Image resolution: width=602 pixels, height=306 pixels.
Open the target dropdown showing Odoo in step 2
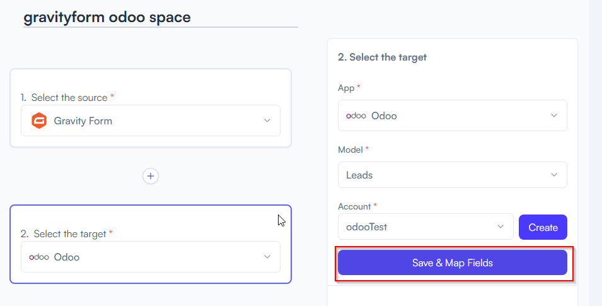(x=151, y=257)
